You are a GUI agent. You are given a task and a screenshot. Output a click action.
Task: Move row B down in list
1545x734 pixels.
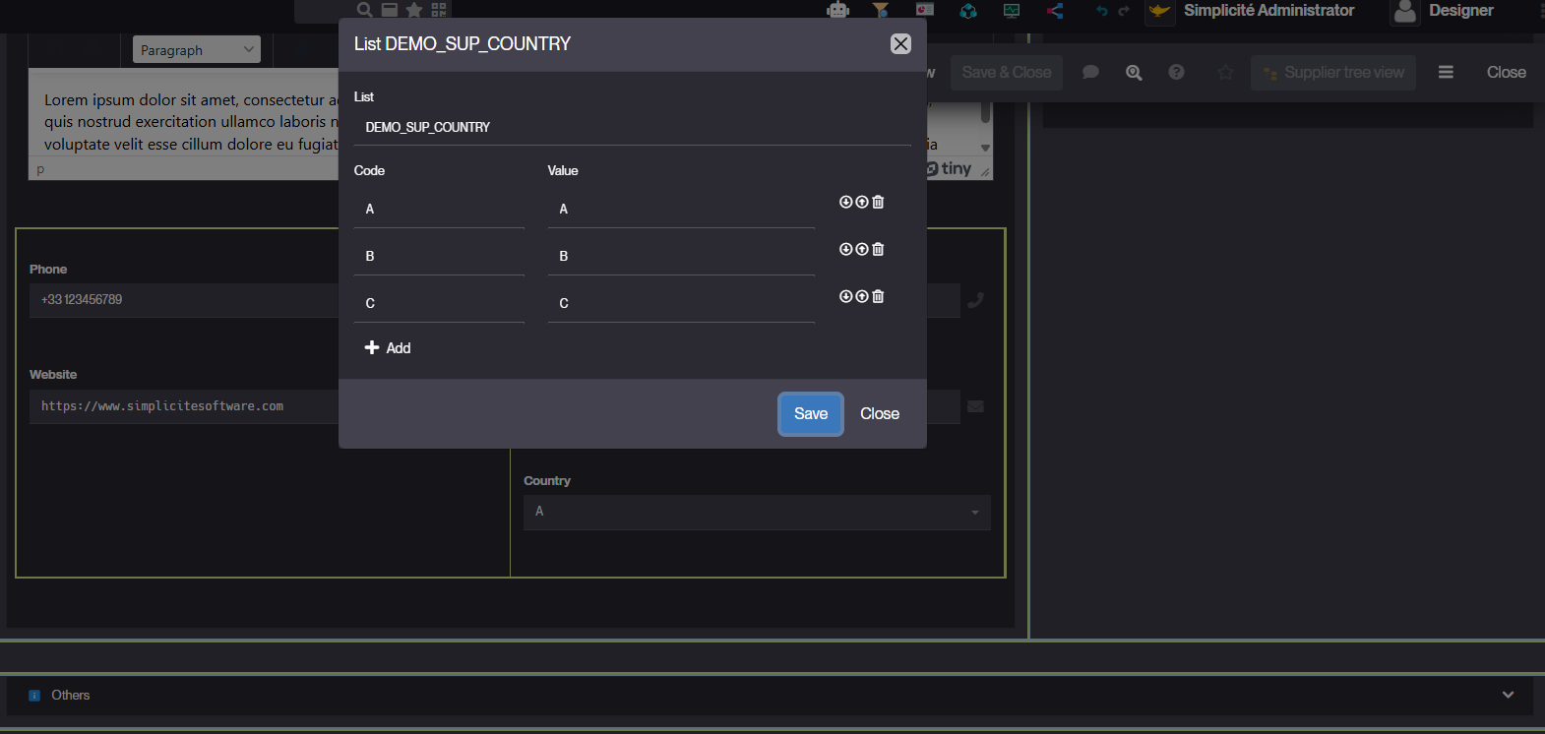[845, 249]
